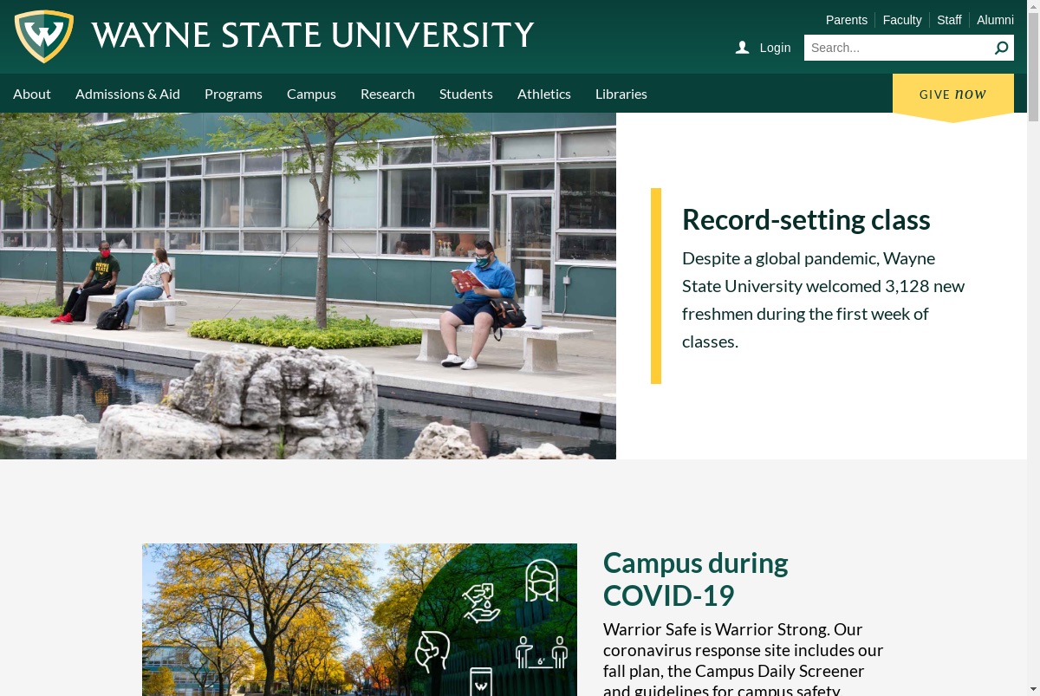This screenshot has height=696, width=1040.
Task: Click the hero photo of students outdoors
Action: point(308,286)
